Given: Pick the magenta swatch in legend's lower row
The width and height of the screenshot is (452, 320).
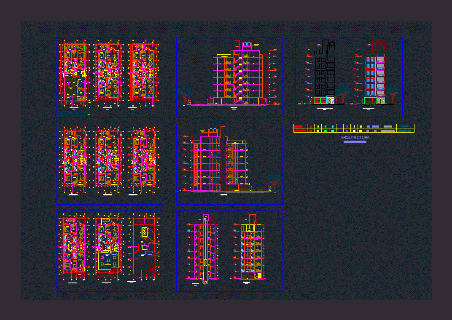Looking at the screenshot, I should coord(347,131).
